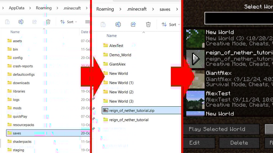273x153 pixels.
Task: Click the Rename icon in the saves window toolbar
Action: (x=118, y=24)
